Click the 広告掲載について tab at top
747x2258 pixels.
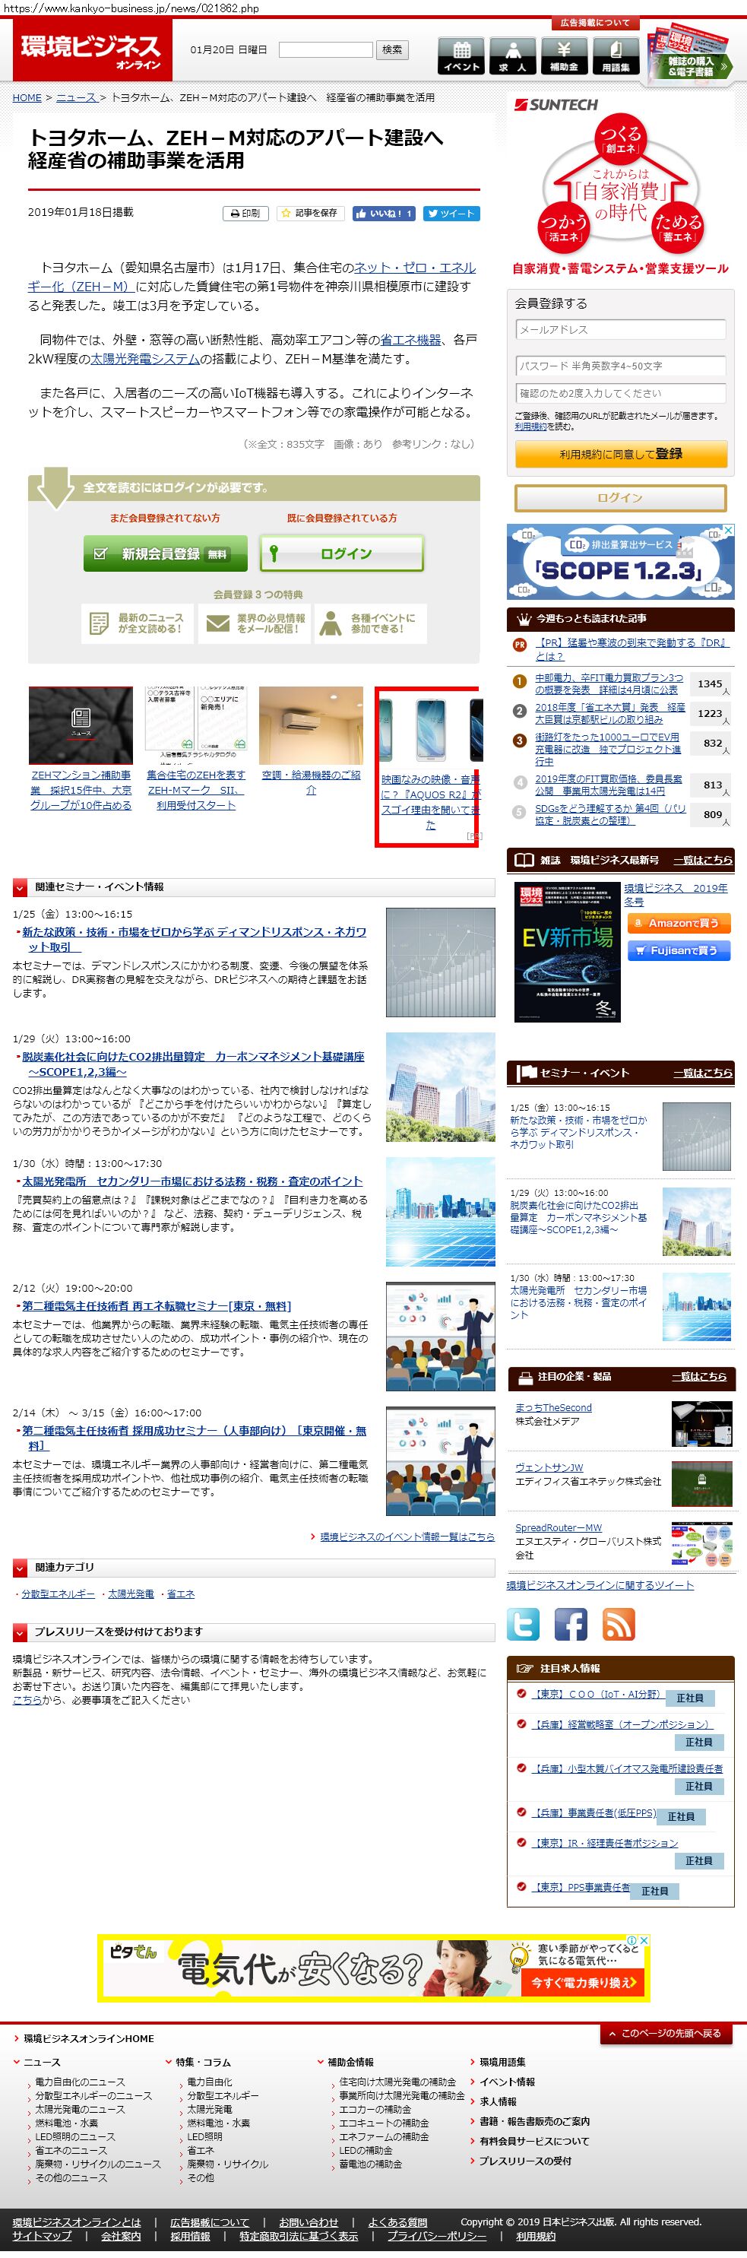594,23
